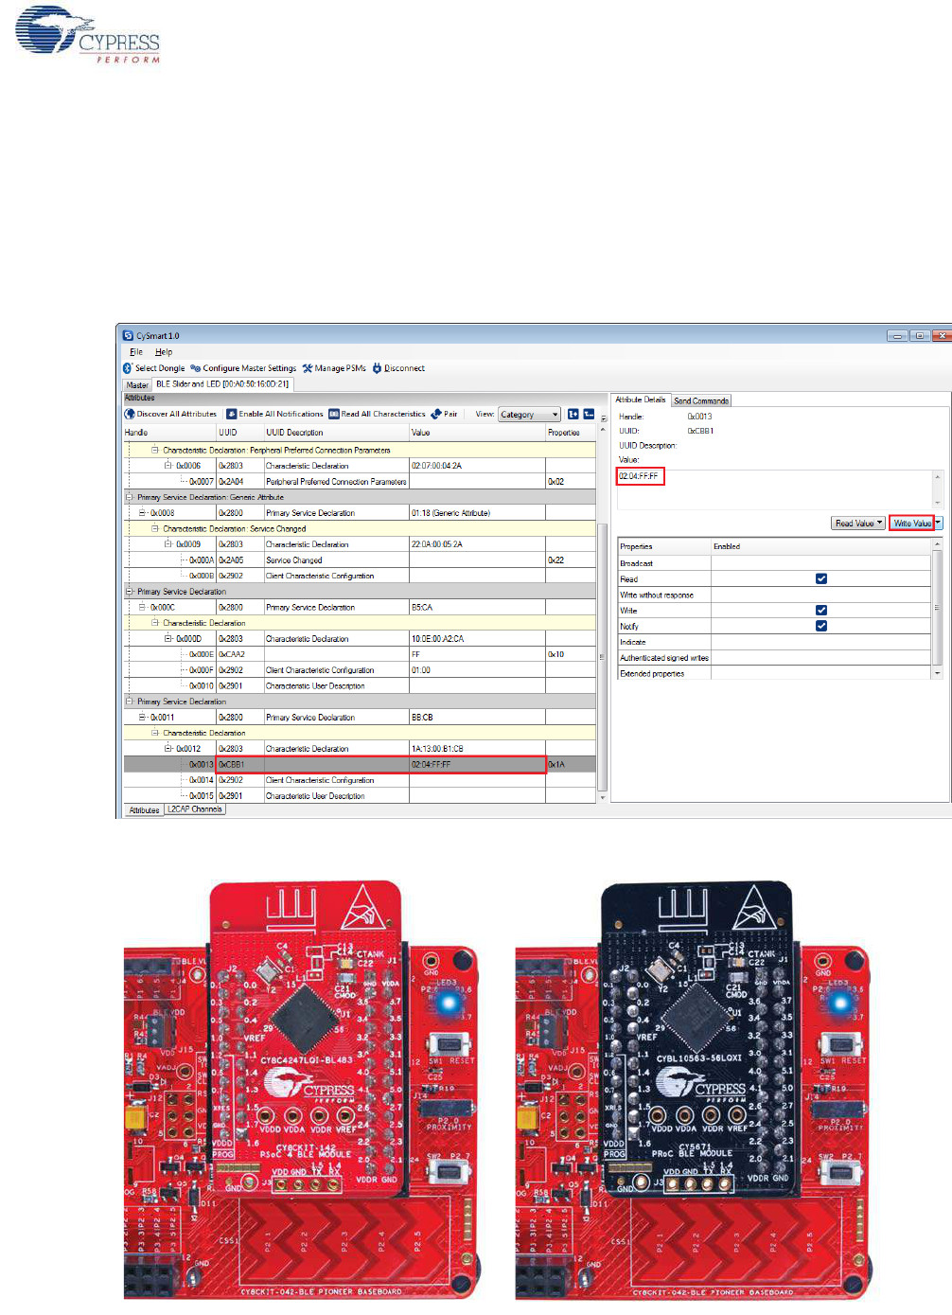
Task: Select handle 0x0014 row
Action: click(360, 780)
